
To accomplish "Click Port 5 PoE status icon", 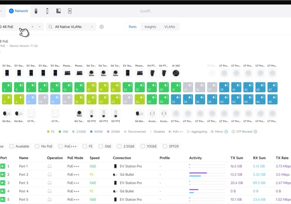I will pos(3,199).
